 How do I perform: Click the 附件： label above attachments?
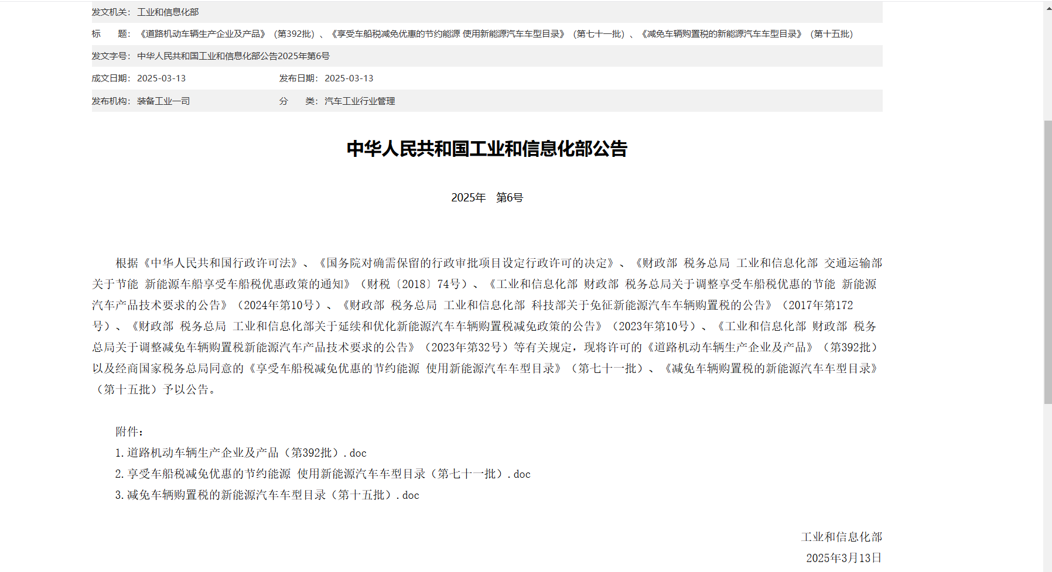point(129,432)
